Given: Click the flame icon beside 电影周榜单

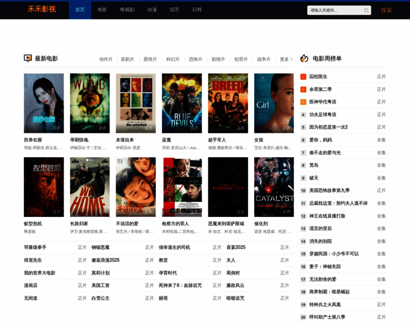Looking at the screenshot, I should [x=304, y=58].
